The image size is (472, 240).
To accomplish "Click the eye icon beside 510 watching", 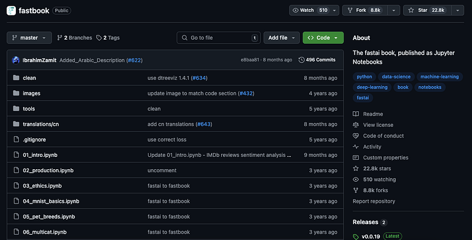I will tap(356, 179).
